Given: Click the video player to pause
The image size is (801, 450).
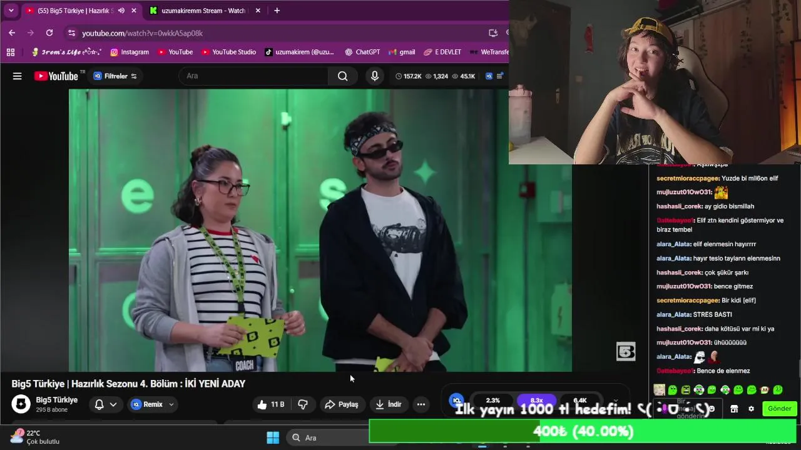Looking at the screenshot, I should pos(320,230).
